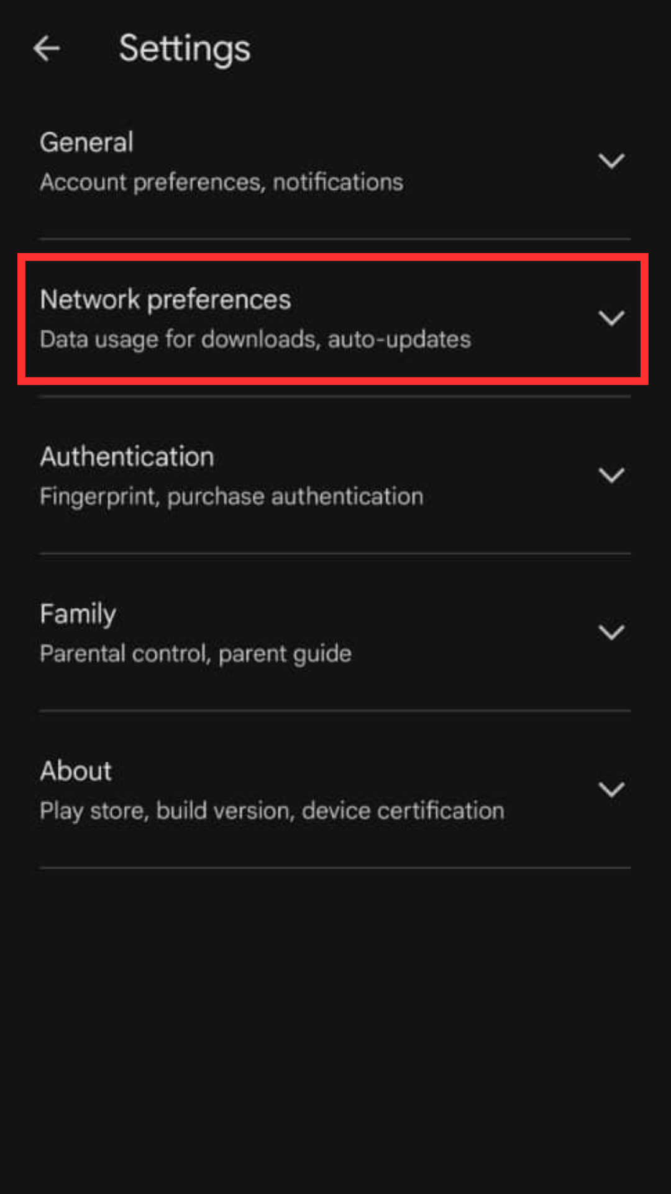The width and height of the screenshot is (671, 1194).
Task: Click 'Fingerprint, purchase authentication' description
Action: tap(232, 497)
